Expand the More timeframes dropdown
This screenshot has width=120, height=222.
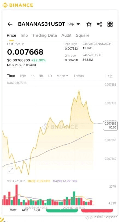point(62,76)
